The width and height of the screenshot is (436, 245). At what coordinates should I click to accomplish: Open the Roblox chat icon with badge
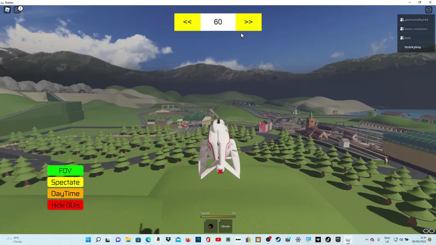[17, 10]
